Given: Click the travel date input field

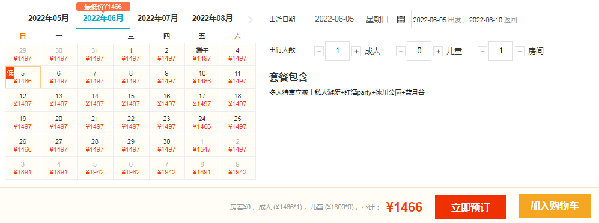Looking at the screenshot, I should click(x=361, y=19).
